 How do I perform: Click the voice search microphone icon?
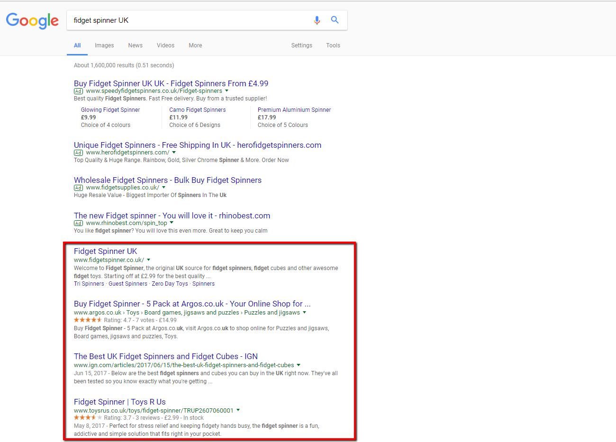coord(317,20)
